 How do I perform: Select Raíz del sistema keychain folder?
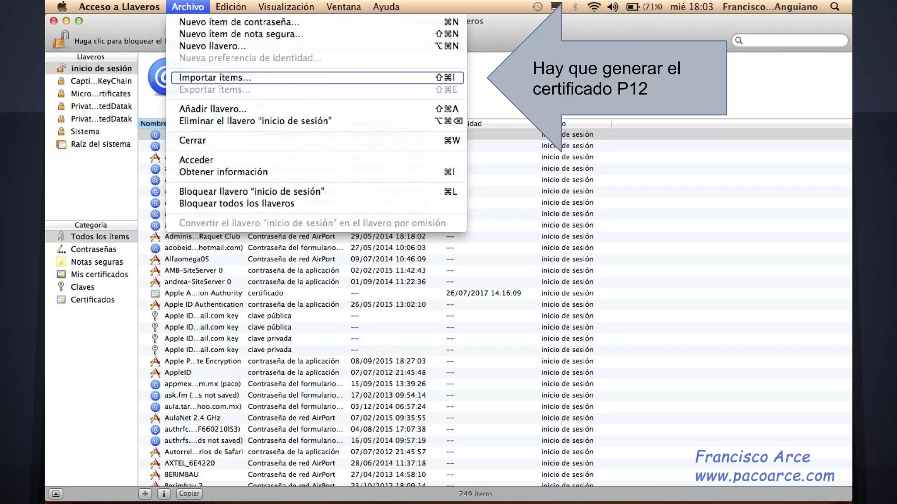pos(100,144)
